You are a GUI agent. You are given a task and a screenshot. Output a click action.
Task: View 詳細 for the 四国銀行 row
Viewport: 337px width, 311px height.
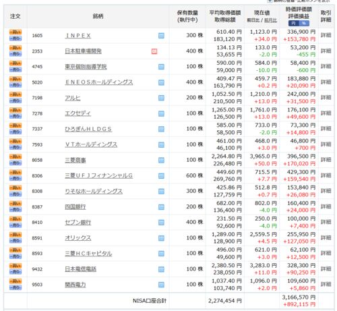(326, 206)
